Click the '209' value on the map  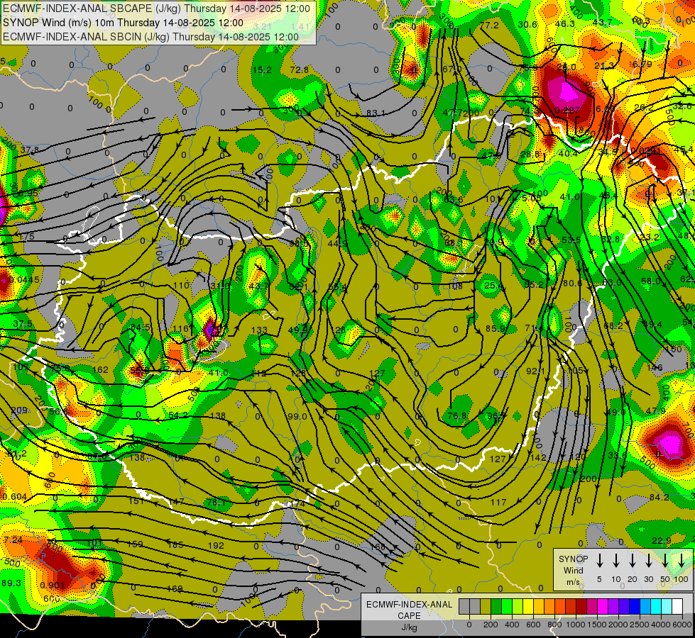19,410
